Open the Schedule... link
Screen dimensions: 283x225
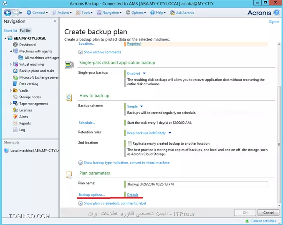click(87, 123)
